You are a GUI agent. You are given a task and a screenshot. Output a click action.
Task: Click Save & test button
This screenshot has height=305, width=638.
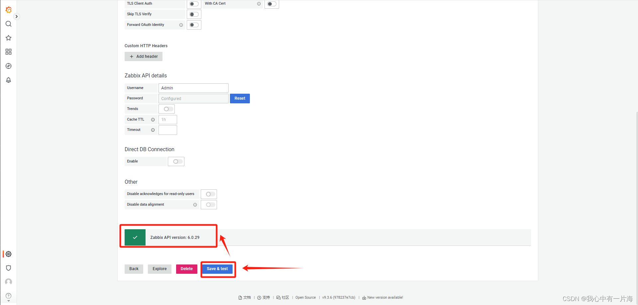pos(217,269)
